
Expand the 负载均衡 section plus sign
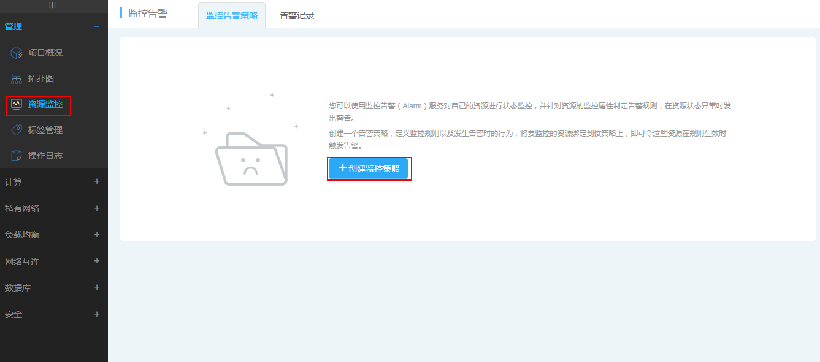96,234
